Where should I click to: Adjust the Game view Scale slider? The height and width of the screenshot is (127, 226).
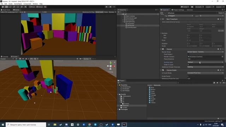[33, 12]
